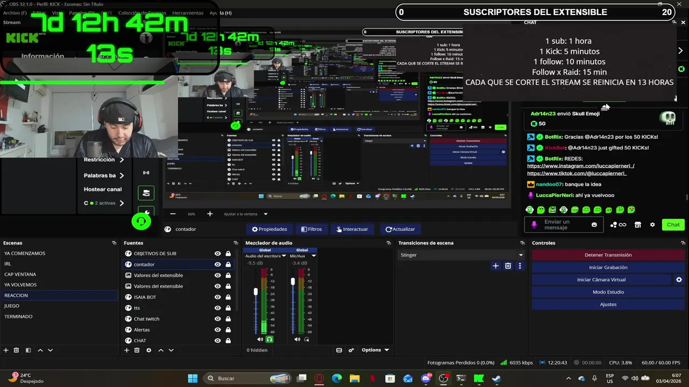Move selected scene up in Escenas
Image resolution: width=689 pixels, height=387 pixels.
tap(40, 350)
